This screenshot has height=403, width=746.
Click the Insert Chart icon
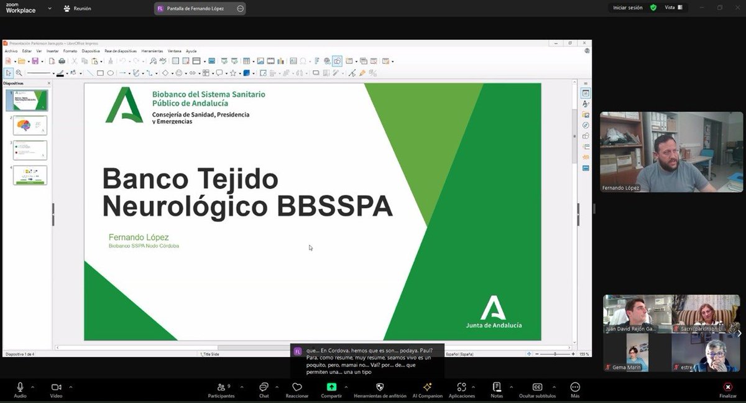click(281, 60)
